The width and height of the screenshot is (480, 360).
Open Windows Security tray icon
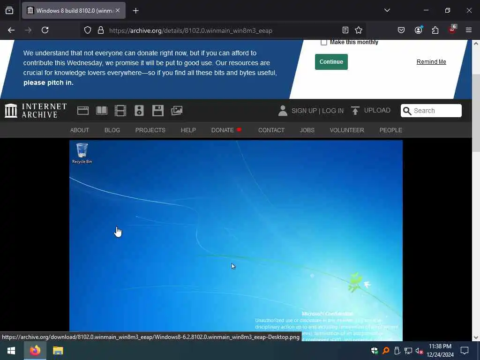tap(375, 351)
